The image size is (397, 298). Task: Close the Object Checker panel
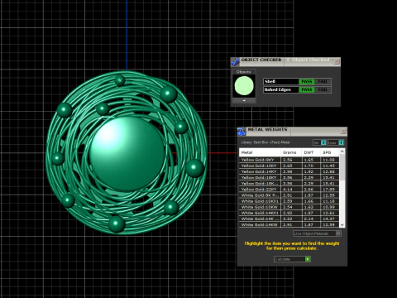(337, 61)
